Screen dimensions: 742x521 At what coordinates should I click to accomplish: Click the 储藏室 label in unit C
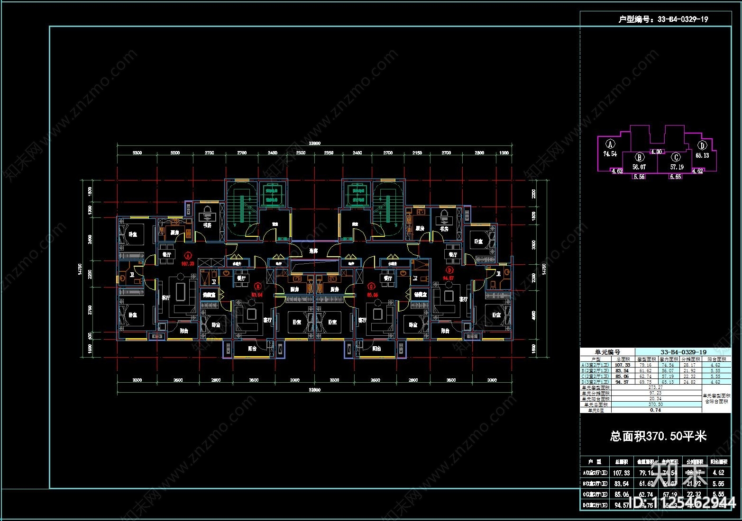421,295
